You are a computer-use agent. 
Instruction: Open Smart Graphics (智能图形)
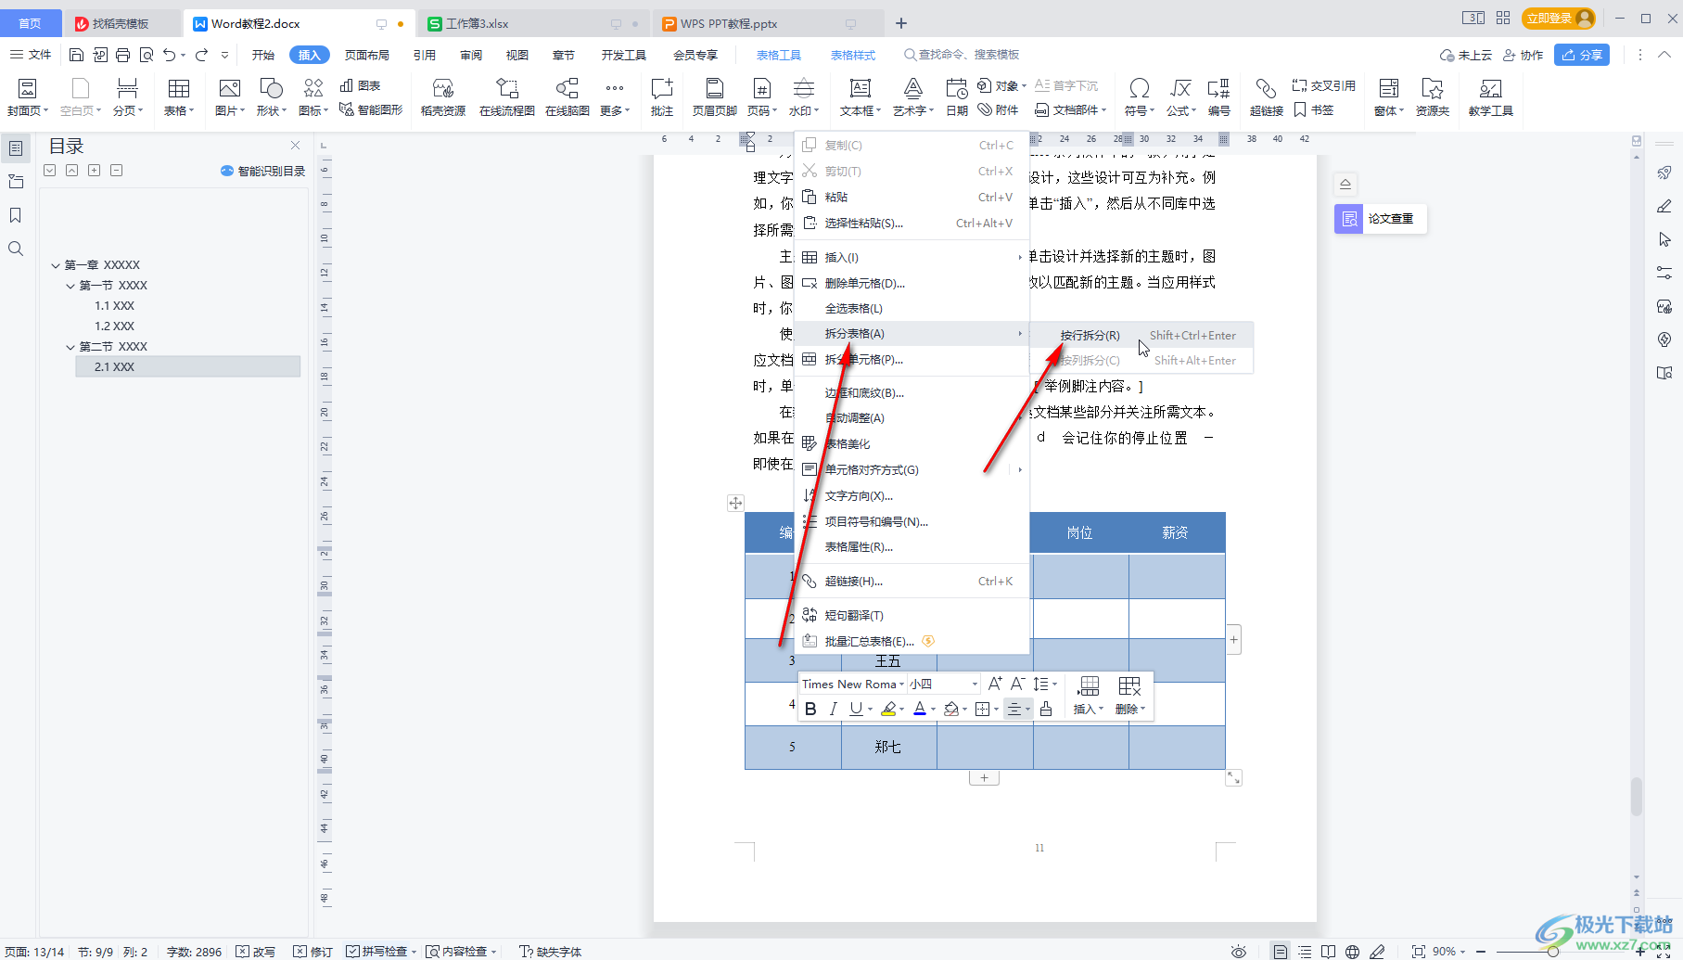coord(371,109)
